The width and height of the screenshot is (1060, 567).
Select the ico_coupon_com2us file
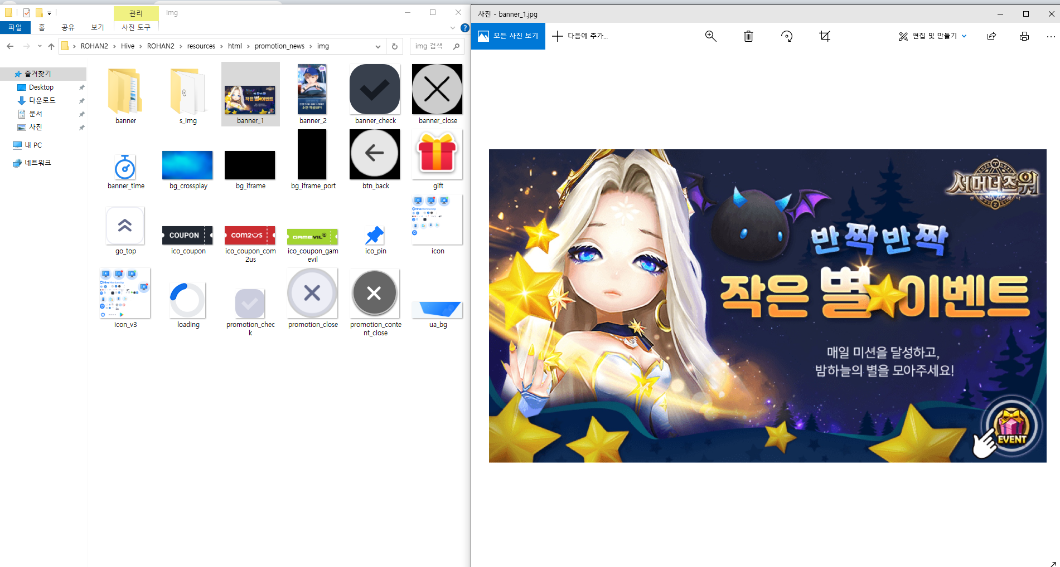click(x=250, y=244)
